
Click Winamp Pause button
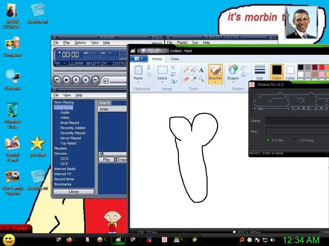(76, 80)
